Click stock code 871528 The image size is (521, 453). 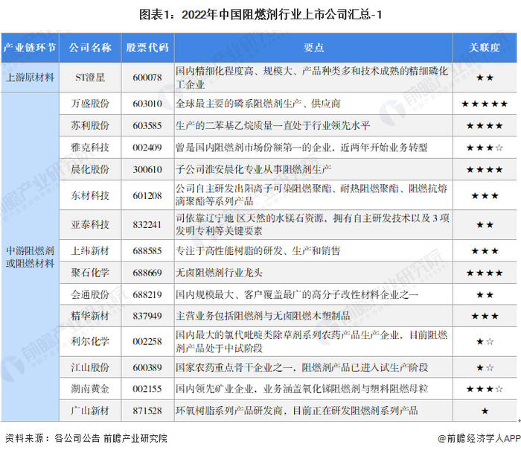[147, 411]
